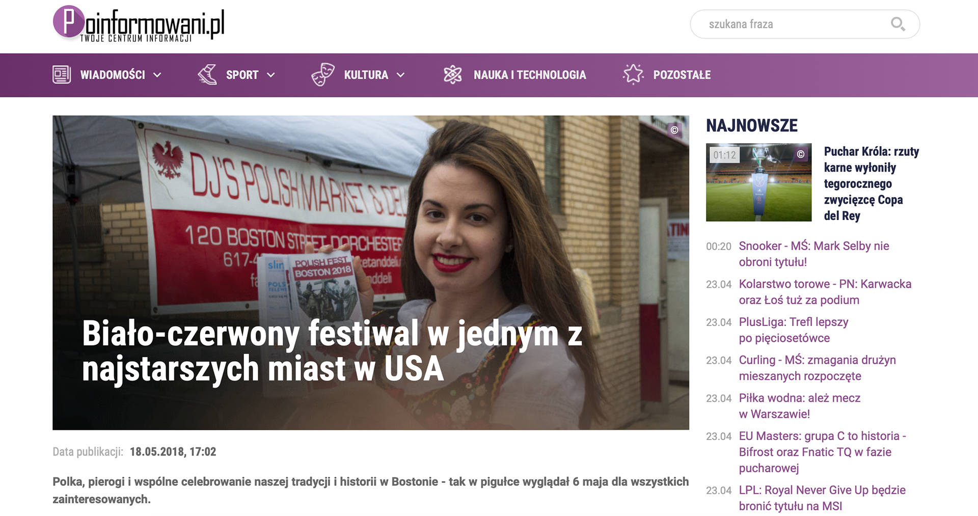Click the 00:20 timestamp beside the Snooker item
Image resolution: width=978 pixels, height=516 pixels.
pos(719,247)
